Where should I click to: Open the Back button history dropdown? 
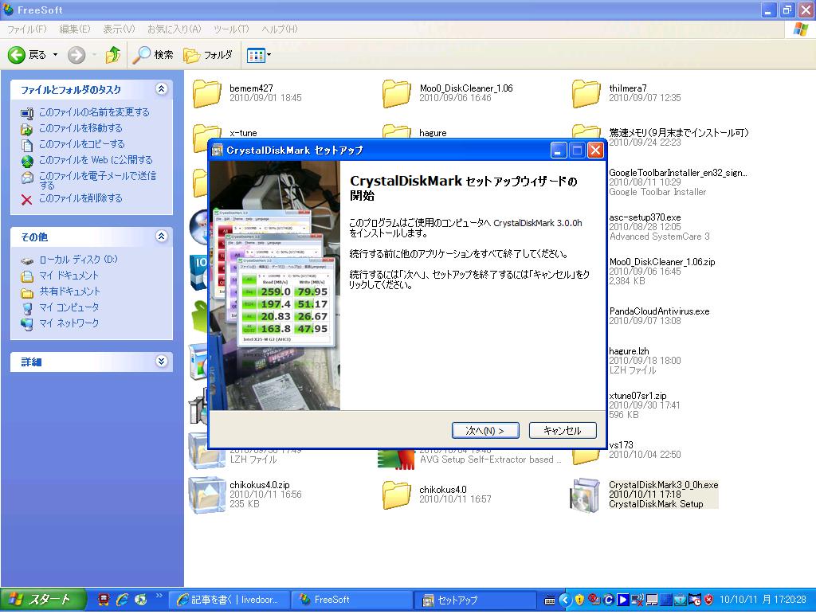click(55, 55)
